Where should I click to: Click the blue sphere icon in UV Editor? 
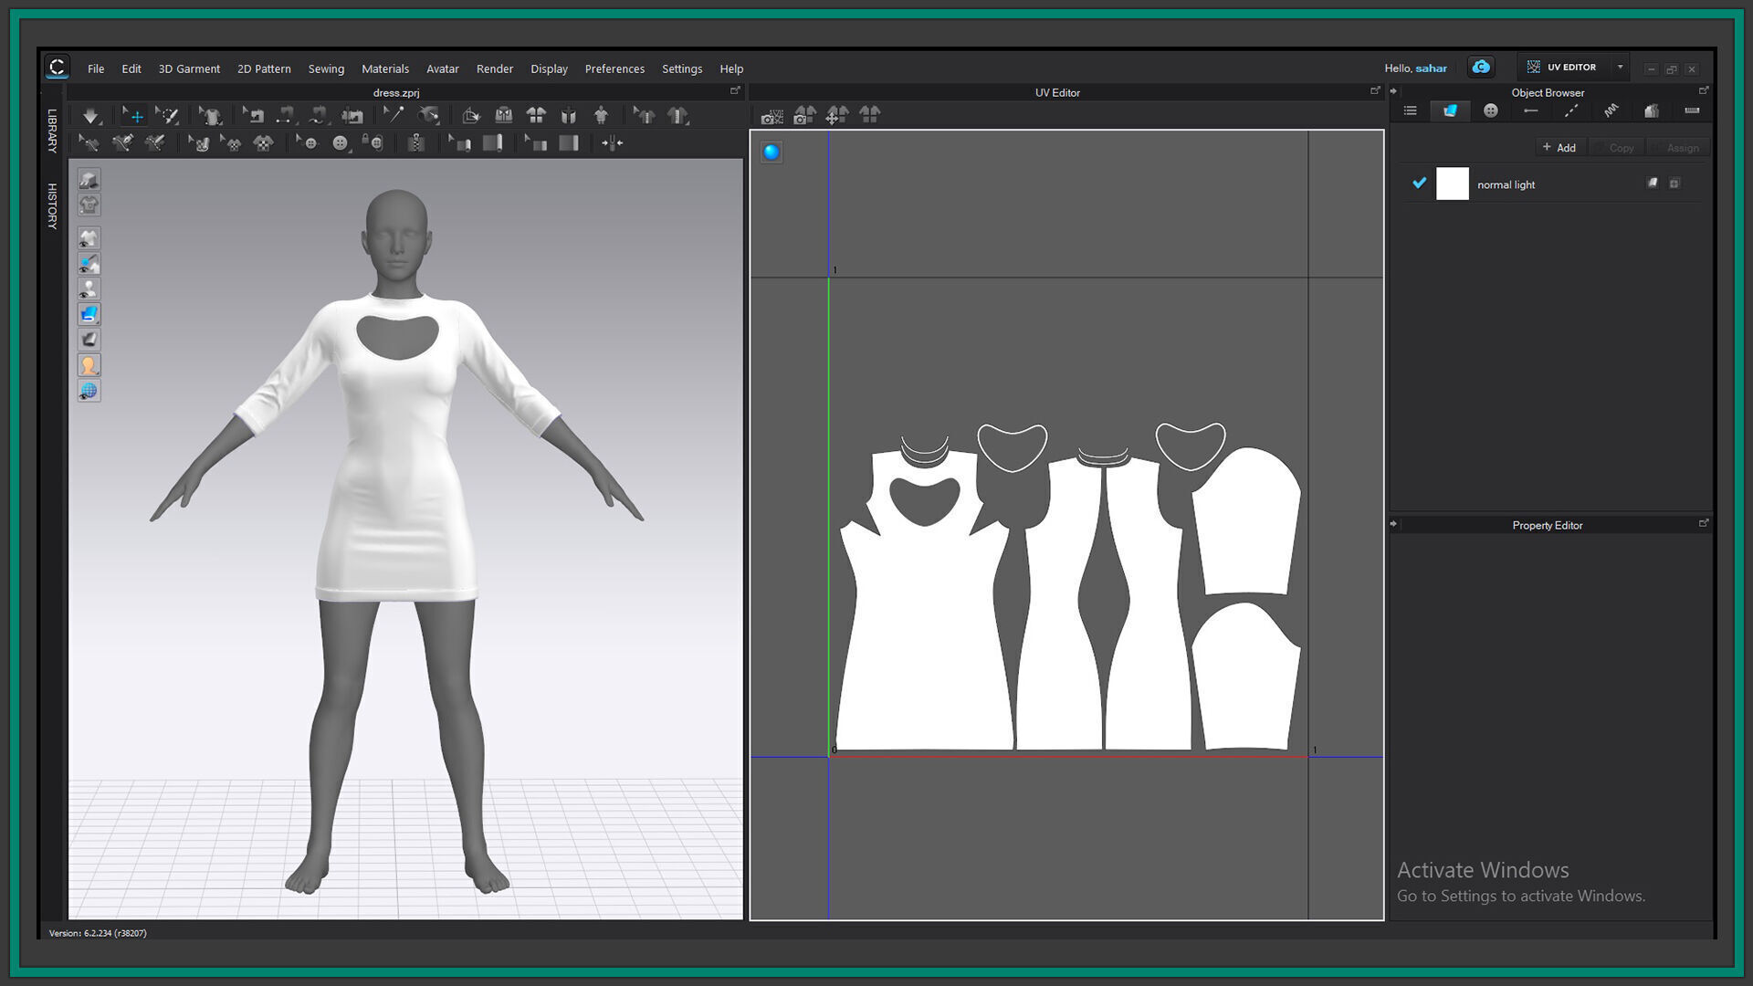click(772, 152)
